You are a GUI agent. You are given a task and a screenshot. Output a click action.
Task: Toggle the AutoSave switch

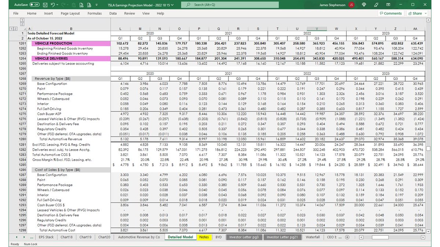[34, 5]
